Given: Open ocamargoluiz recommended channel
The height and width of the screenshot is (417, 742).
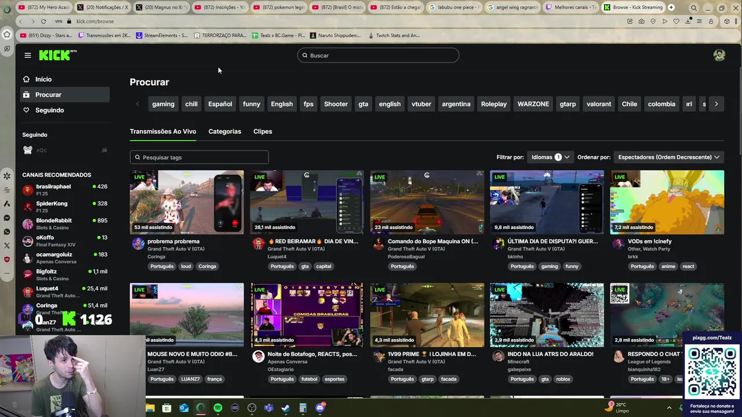Looking at the screenshot, I should click(65, 257).
